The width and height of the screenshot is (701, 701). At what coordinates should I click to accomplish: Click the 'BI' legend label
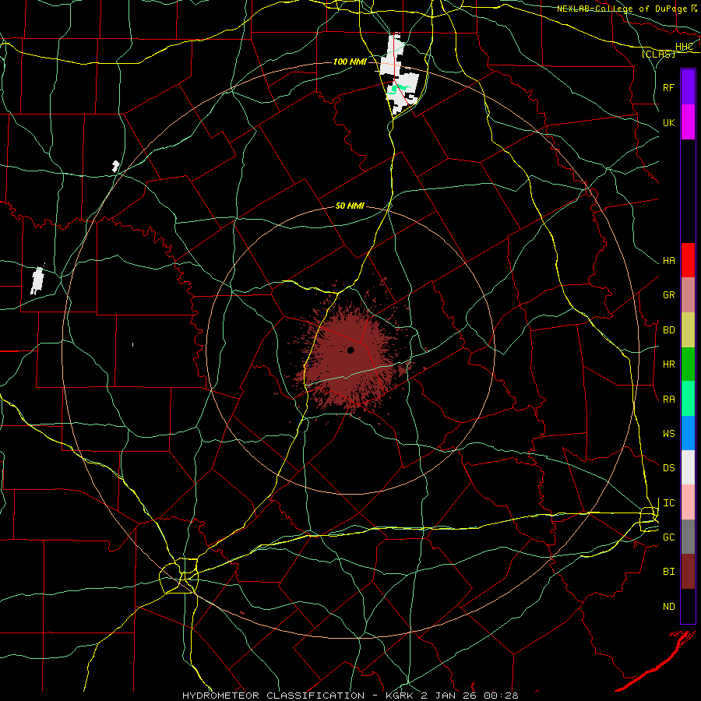point(668,572)
